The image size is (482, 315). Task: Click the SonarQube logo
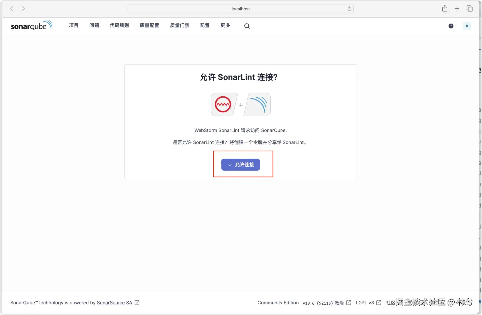[32, 26]
